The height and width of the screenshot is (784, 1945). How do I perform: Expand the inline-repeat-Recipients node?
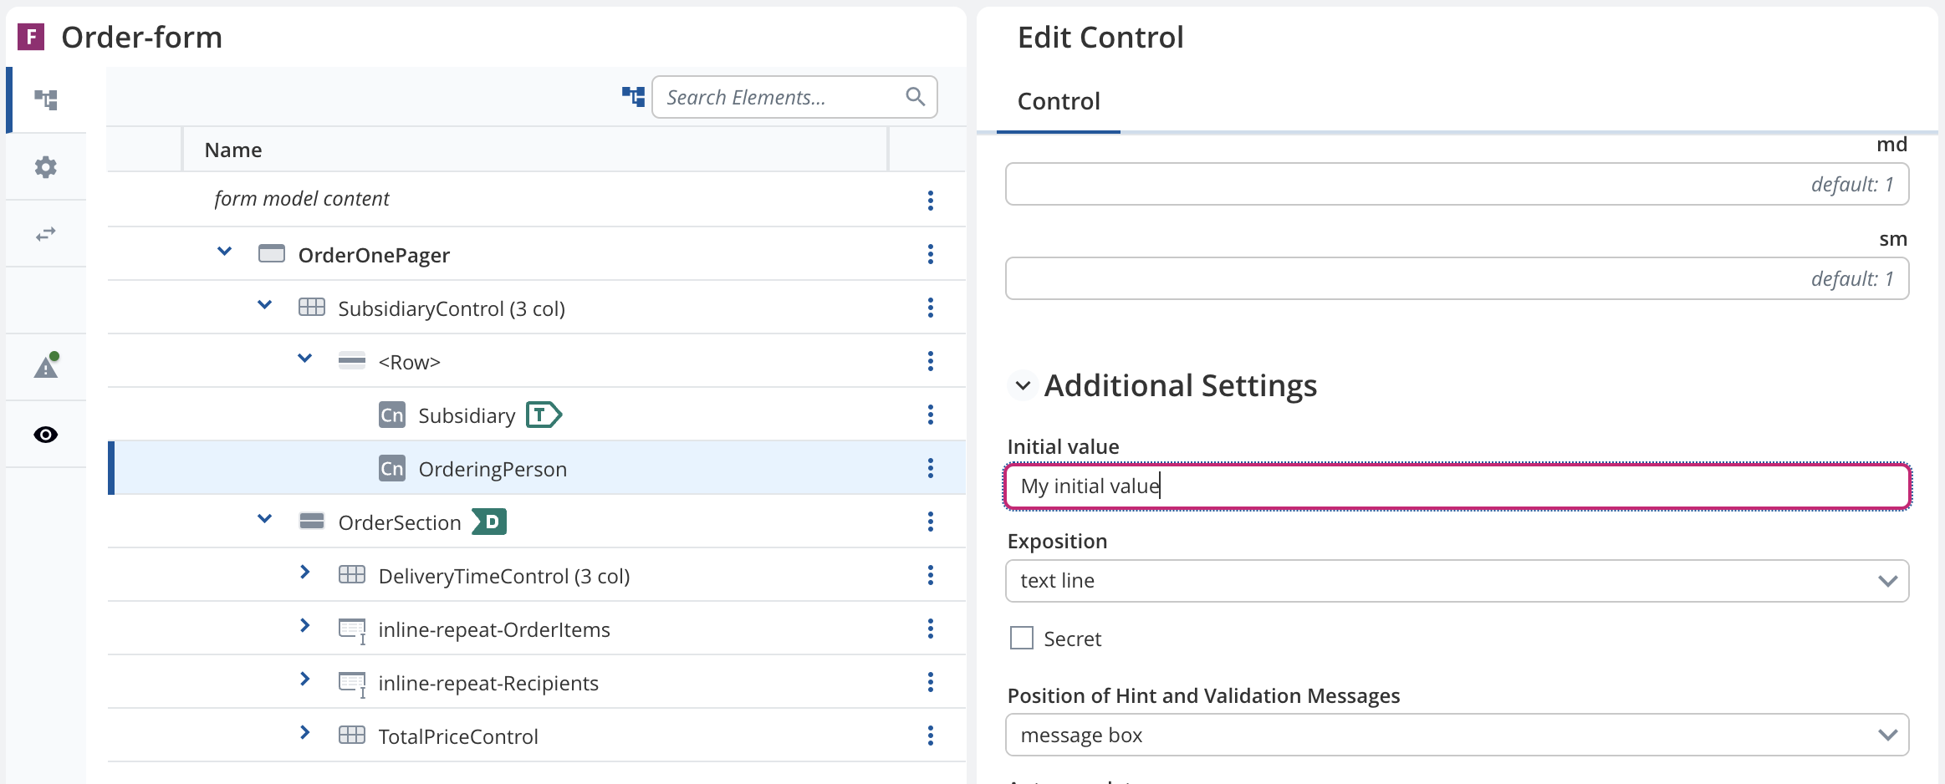(304, 680)
